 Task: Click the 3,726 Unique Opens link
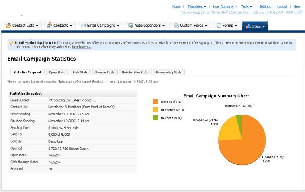click(74, 148)
